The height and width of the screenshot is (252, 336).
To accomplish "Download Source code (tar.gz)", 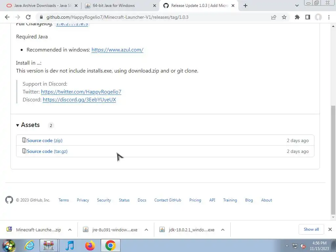I will click(x=47, y=151).
